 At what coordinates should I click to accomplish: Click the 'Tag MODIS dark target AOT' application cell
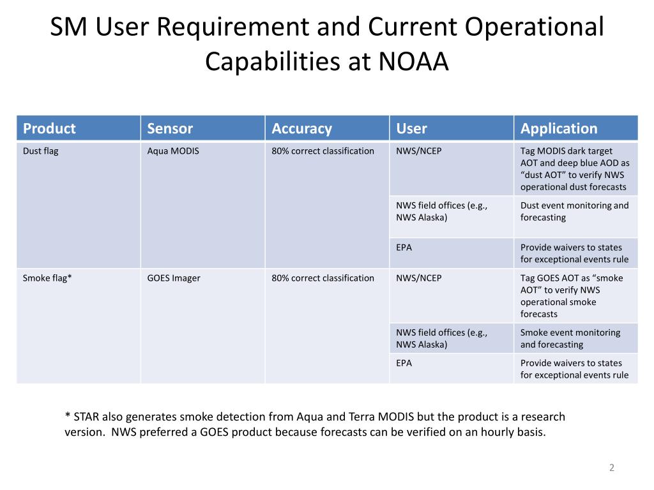pyautogui.click(x=576, y=168)
